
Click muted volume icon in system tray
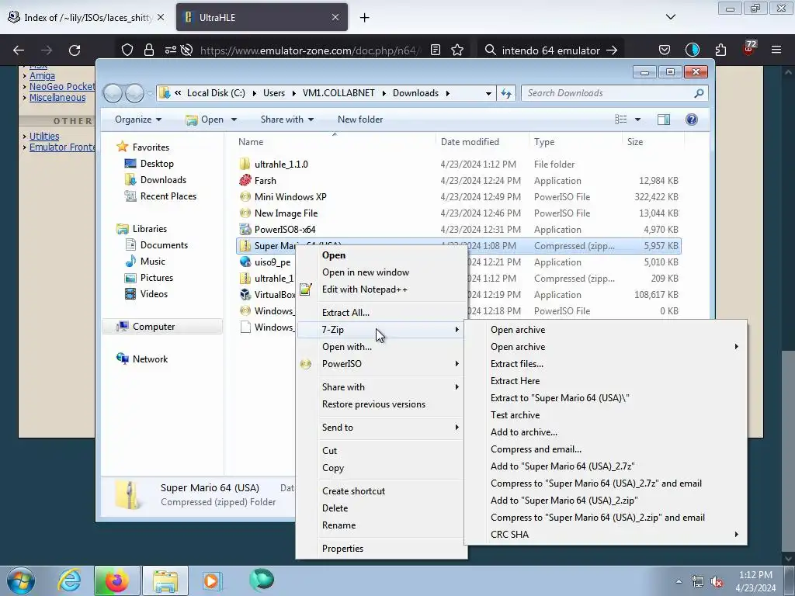pos(717,582)
